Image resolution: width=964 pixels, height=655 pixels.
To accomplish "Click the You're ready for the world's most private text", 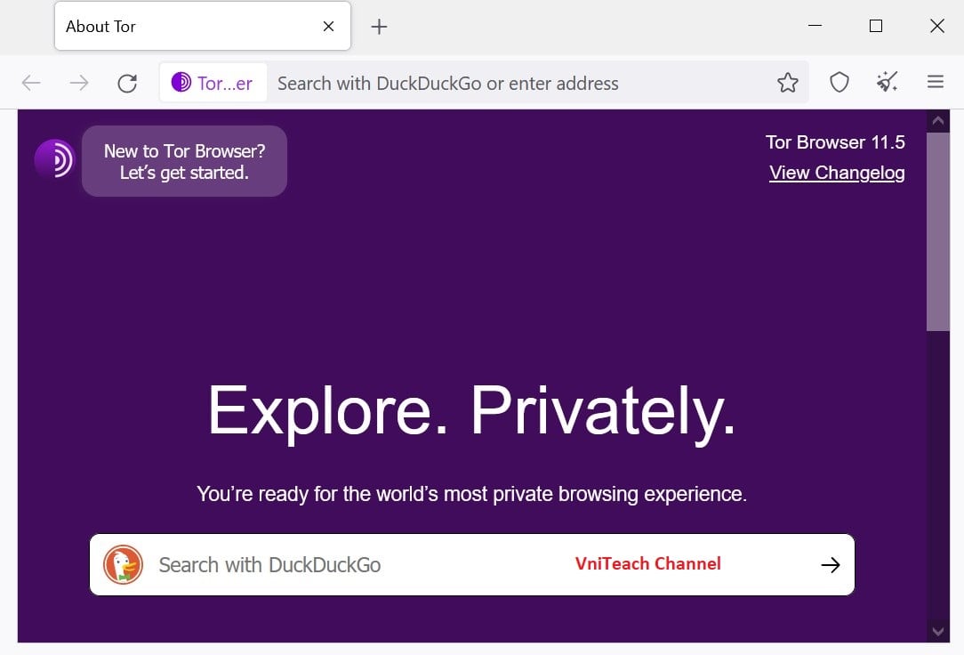I will click(x=471, y=494).
